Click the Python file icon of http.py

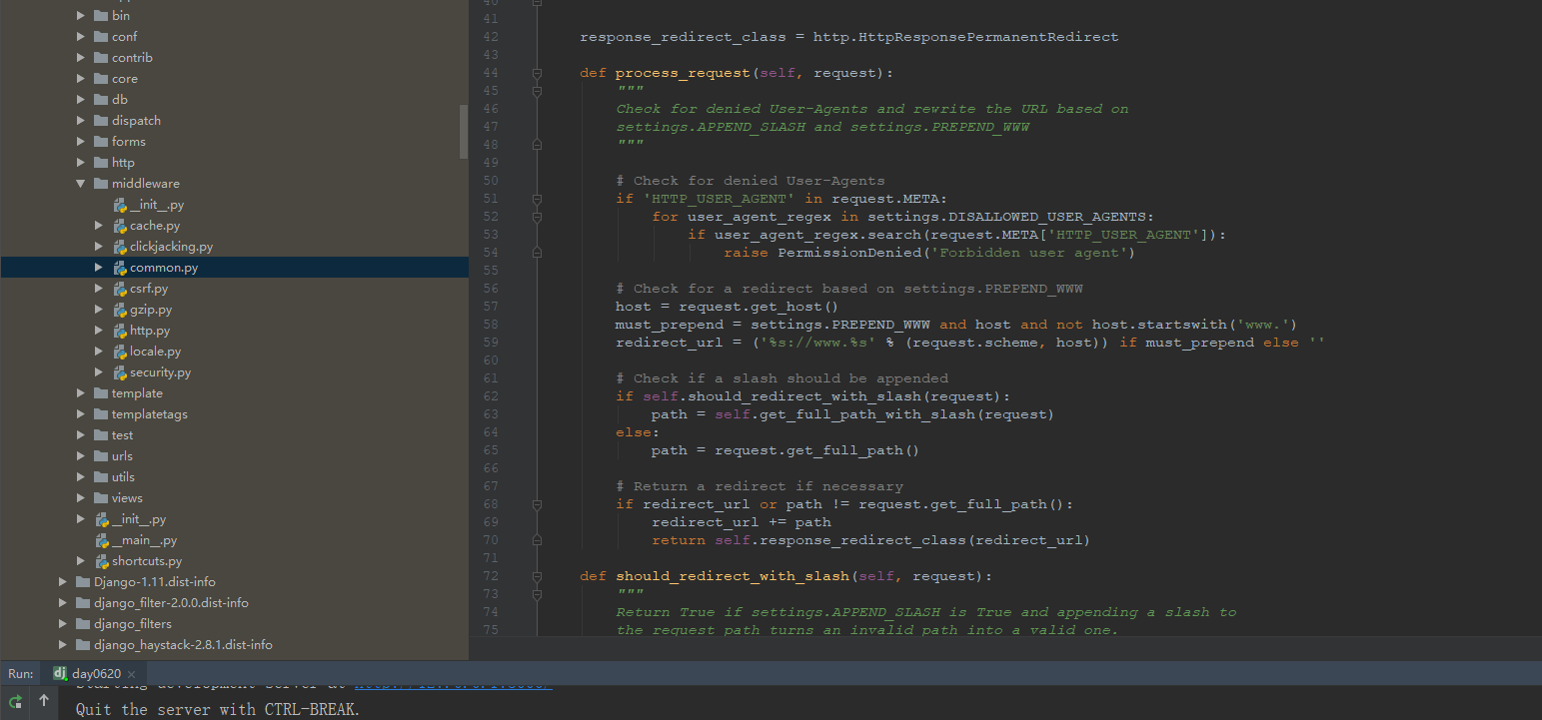(120, 331)
